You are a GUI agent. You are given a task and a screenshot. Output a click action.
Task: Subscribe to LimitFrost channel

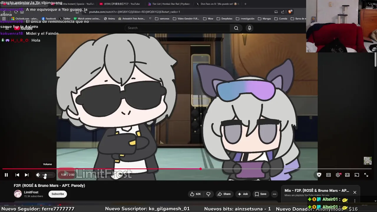[x=58, y=194]
